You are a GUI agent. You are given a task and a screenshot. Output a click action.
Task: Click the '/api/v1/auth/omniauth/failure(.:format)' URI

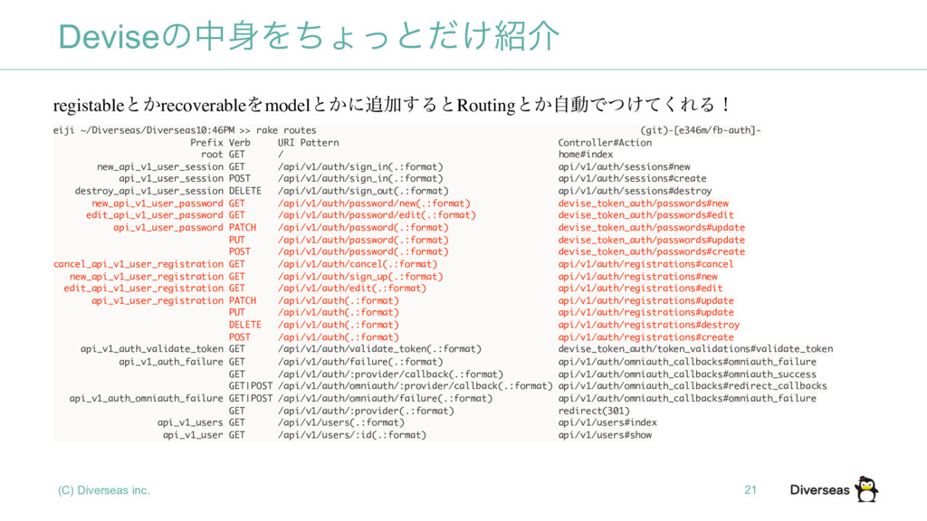pos(385,398)
